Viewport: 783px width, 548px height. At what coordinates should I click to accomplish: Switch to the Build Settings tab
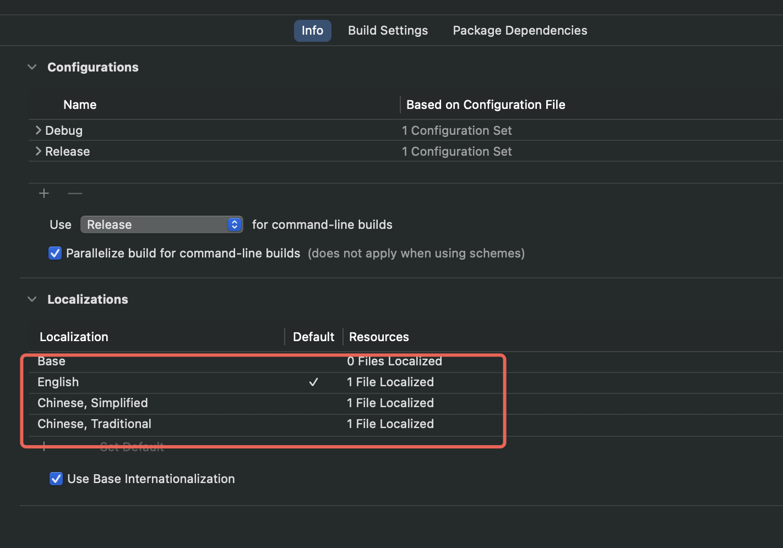point(388,31)
